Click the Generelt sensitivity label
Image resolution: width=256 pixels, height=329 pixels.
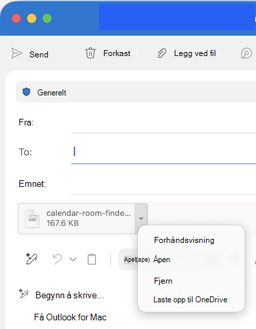click(x=52, y=93)
